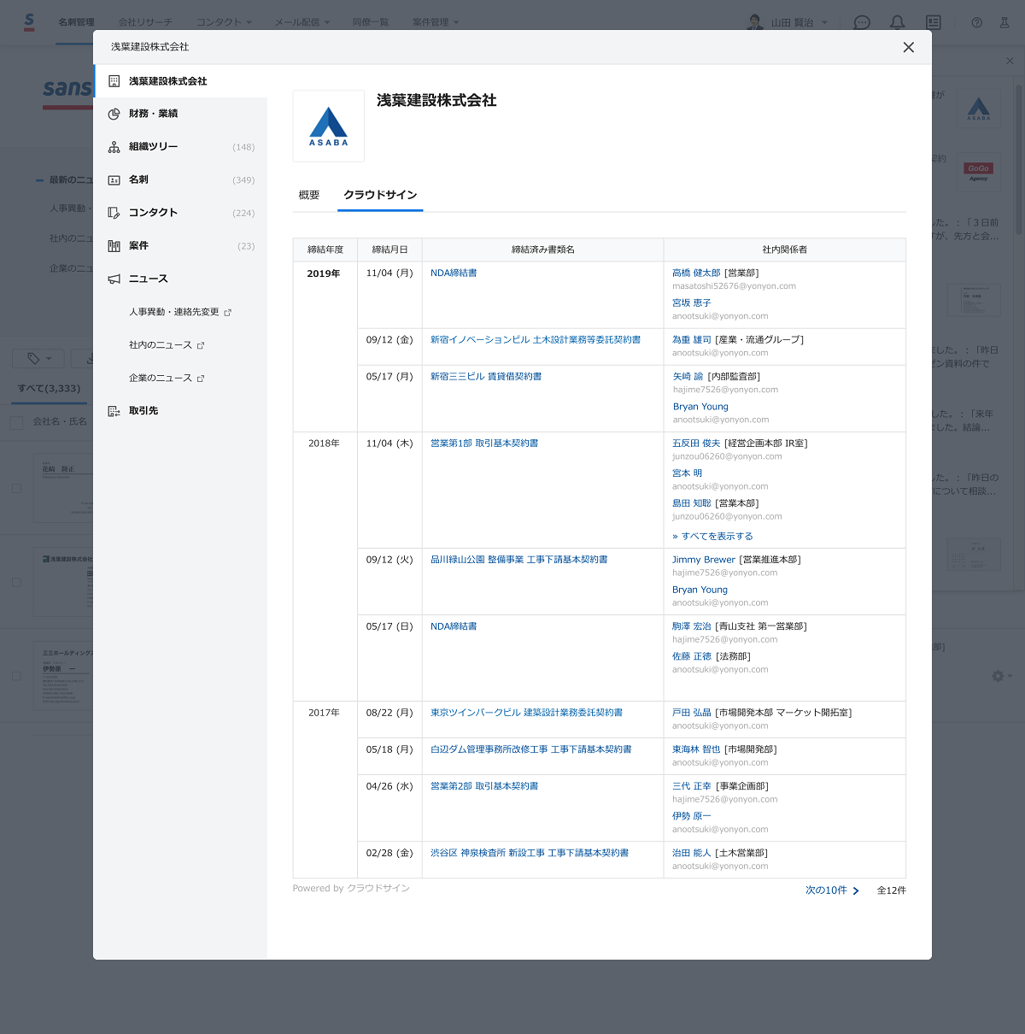Open 五反田 俊夫 contact link
Image resolution: width=1025 pixels, height=1034 pixels.
click(696, 444)
